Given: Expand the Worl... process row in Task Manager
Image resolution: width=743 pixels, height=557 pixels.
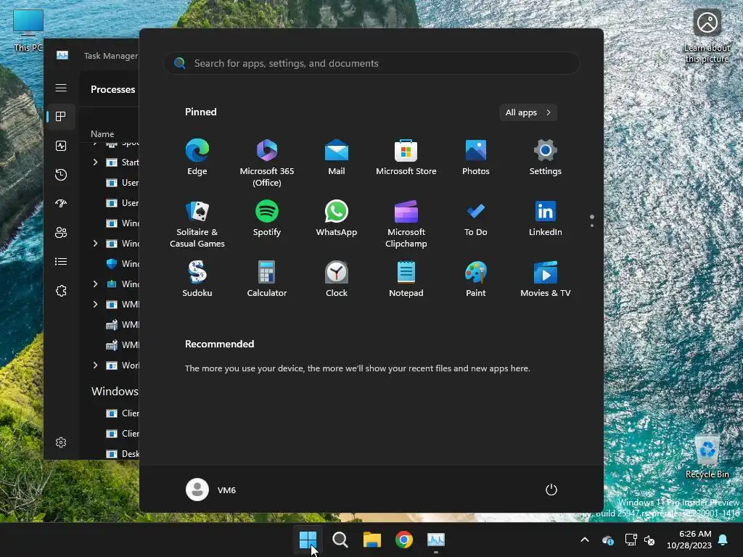Looking at the screenshot, I should [95, 366].
